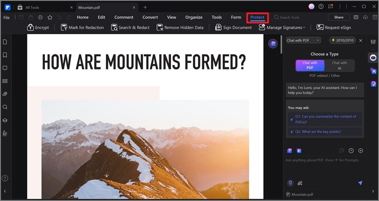Image resolution: width=379 pixels, height=201 pixels.
Task: Click the undo arrow icon
Action: [x=59, y=17]
